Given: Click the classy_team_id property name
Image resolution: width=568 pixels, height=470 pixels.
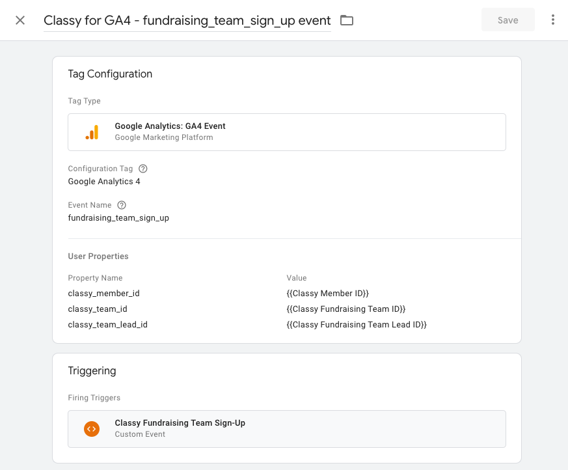Looking at the screenshot, I should coord(98,309).
